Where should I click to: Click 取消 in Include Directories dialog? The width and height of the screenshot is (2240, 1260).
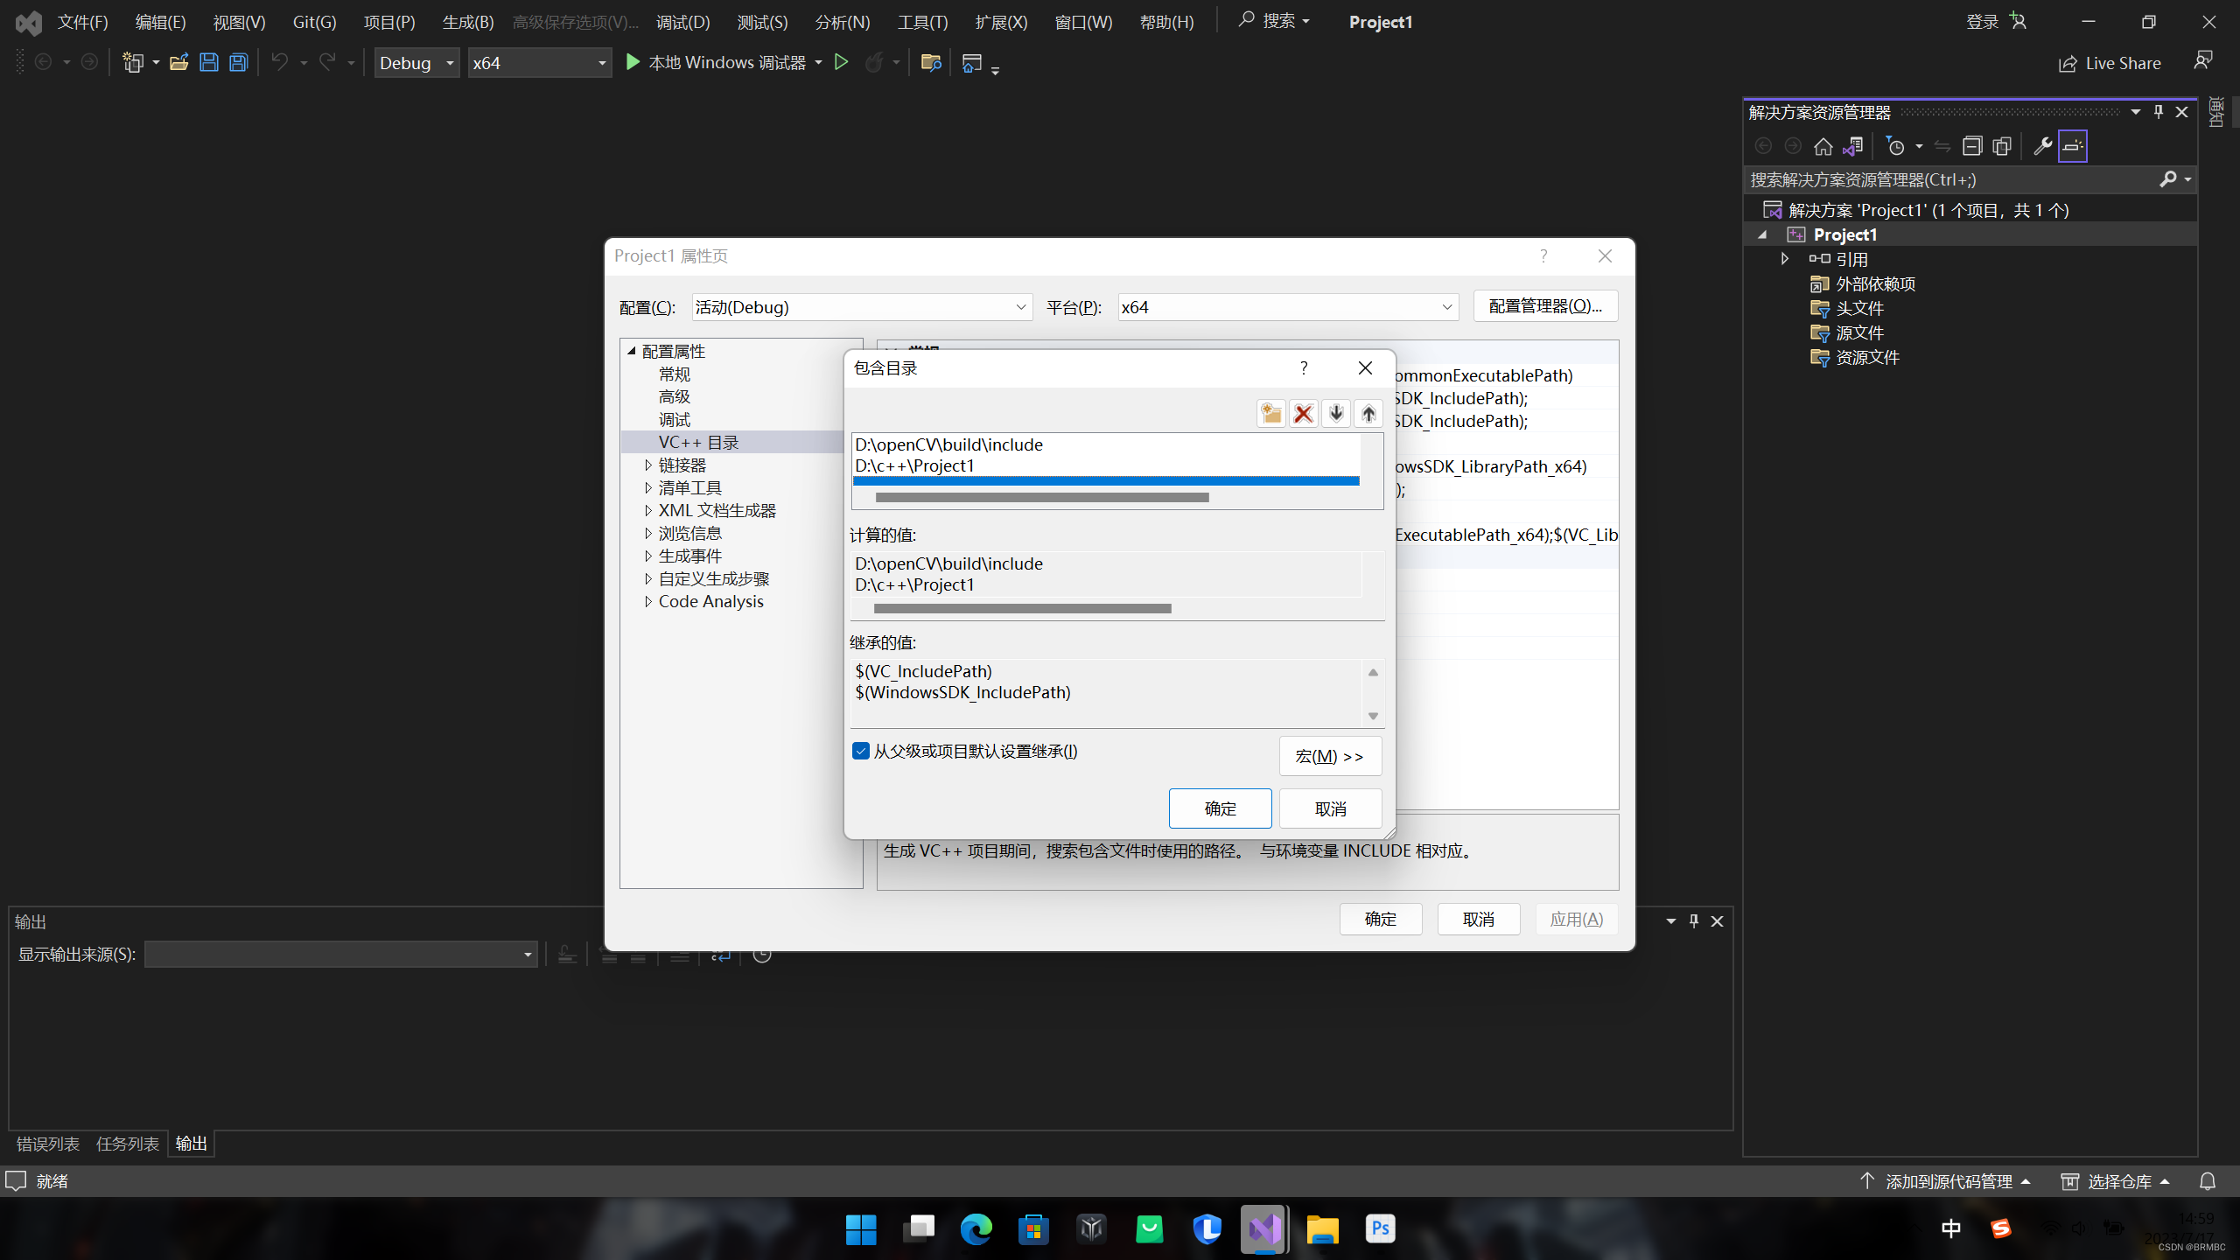tap(1330, 808)
